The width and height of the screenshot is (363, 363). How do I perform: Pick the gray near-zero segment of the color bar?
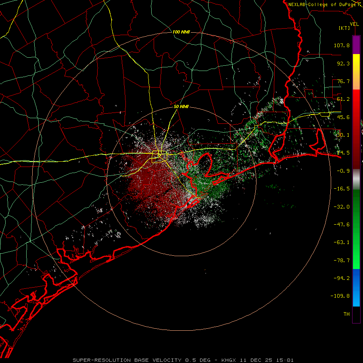356,179
